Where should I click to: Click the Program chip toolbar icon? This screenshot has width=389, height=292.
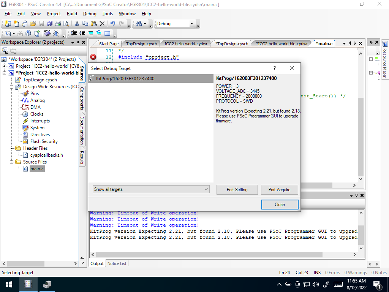47,33
